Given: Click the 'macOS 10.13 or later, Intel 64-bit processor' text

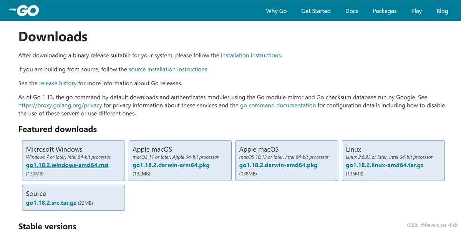Looking at the screenshot, I should click(x=284, y=157).
